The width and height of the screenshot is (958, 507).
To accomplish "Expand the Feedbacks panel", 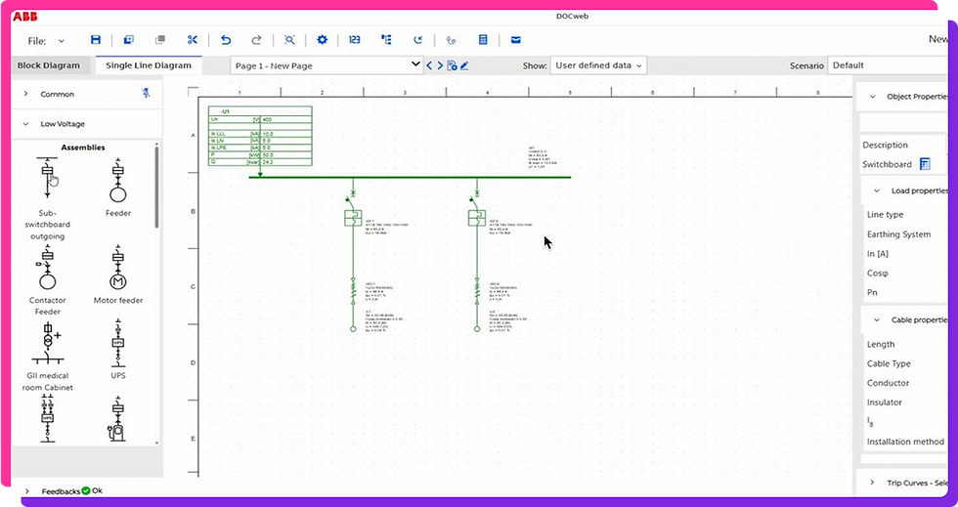I will [27, 491].
